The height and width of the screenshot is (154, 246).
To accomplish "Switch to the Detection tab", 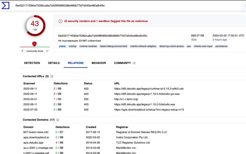I will pos(32,63).
